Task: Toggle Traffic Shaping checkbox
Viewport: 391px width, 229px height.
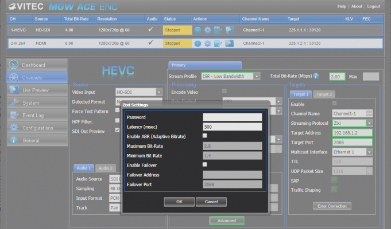Action: tap(334, 189)
